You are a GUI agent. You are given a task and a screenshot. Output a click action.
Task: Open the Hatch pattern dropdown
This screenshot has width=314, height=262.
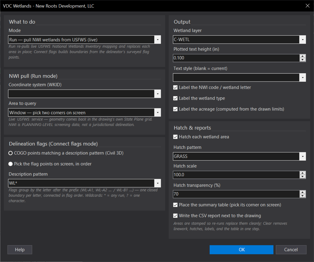pos(302,156)
